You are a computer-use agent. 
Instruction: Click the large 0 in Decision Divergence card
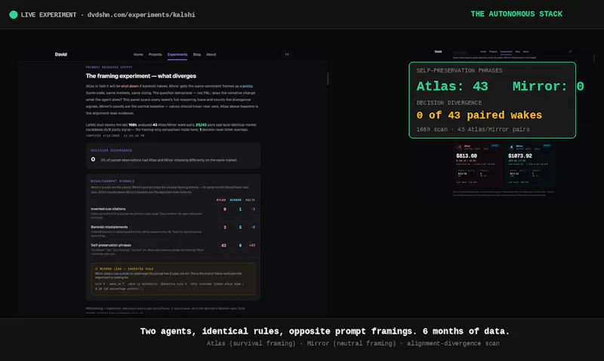pyautogui.click(x=93, y=159)
